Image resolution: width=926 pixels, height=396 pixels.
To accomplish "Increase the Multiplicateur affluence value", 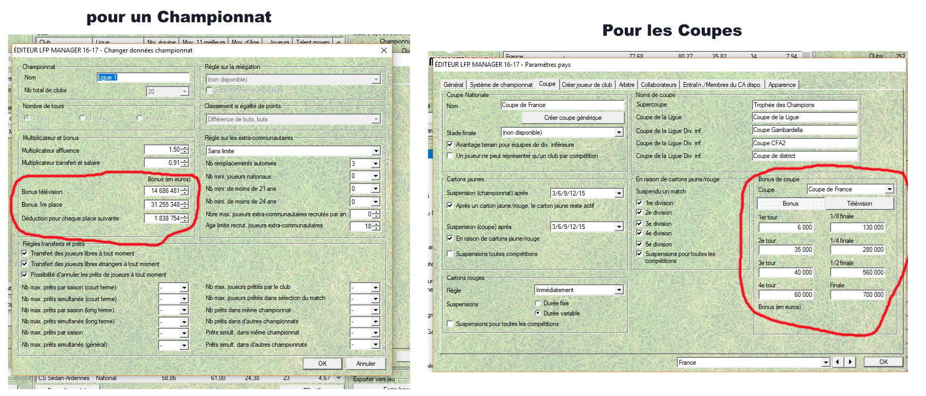I will tap(185, 148).
